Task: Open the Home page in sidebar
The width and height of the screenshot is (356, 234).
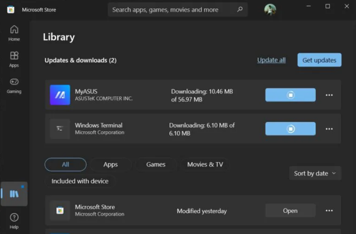Action: (14, 33)
